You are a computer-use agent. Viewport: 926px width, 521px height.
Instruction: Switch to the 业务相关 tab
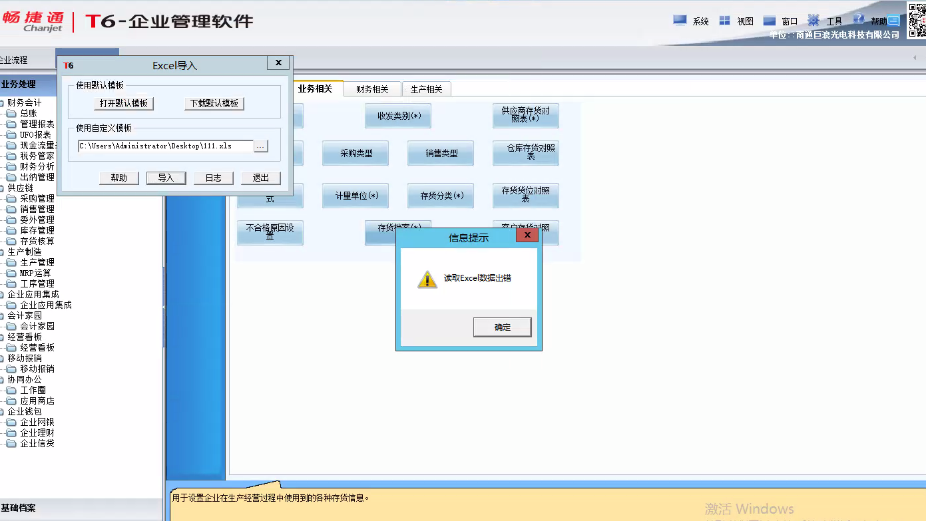(x=316, y=88)
